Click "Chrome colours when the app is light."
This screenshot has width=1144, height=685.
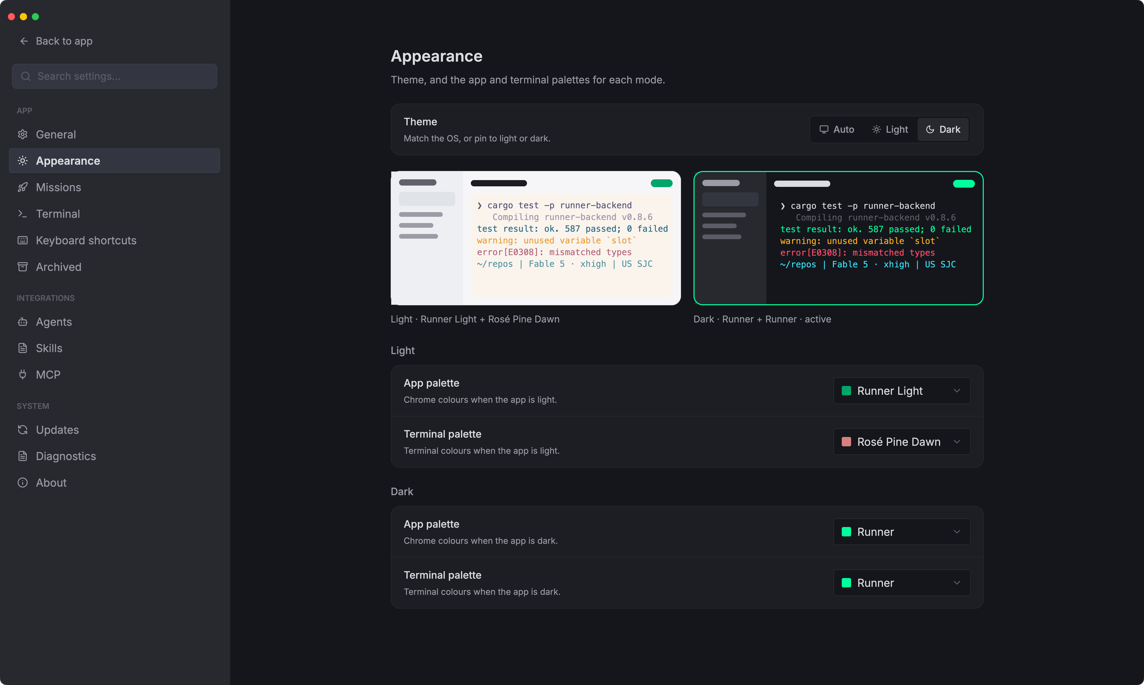coord(480,400)
